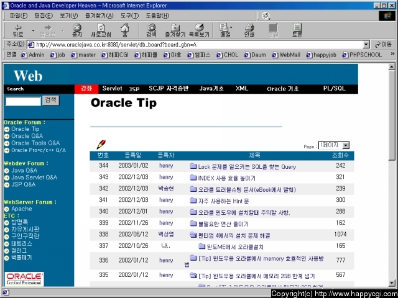Show History list toolbar icon
This screenshot has height=298, width=398.
[x=199, y=30]
